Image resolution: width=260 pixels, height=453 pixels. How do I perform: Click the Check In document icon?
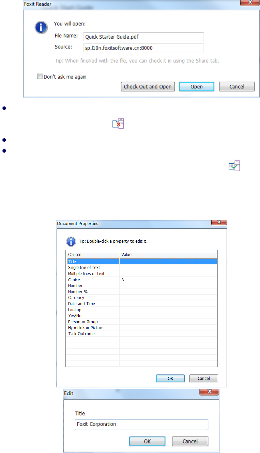point(234,166)
